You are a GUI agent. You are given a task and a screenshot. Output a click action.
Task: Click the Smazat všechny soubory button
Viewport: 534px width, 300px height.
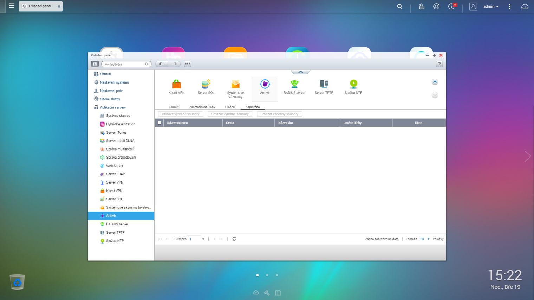tap(279, 114)
